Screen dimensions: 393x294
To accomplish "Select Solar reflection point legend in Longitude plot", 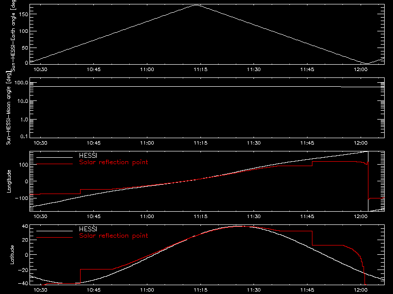I will click(x=113, y=162).
